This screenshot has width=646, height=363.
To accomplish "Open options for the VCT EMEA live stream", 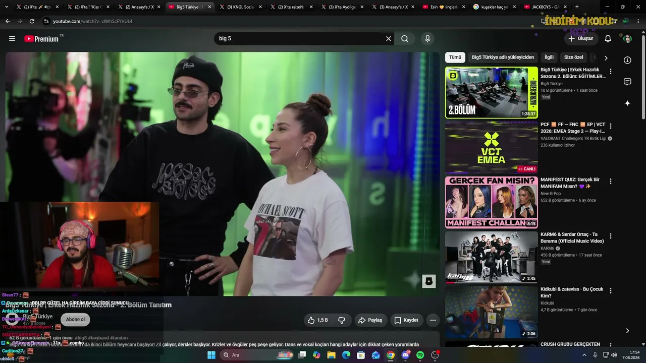I will pos(611,126).
